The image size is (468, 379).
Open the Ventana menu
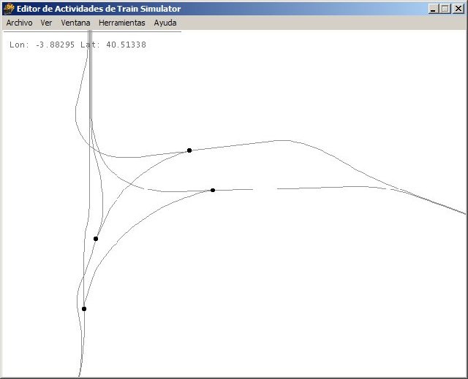(75, 23)
